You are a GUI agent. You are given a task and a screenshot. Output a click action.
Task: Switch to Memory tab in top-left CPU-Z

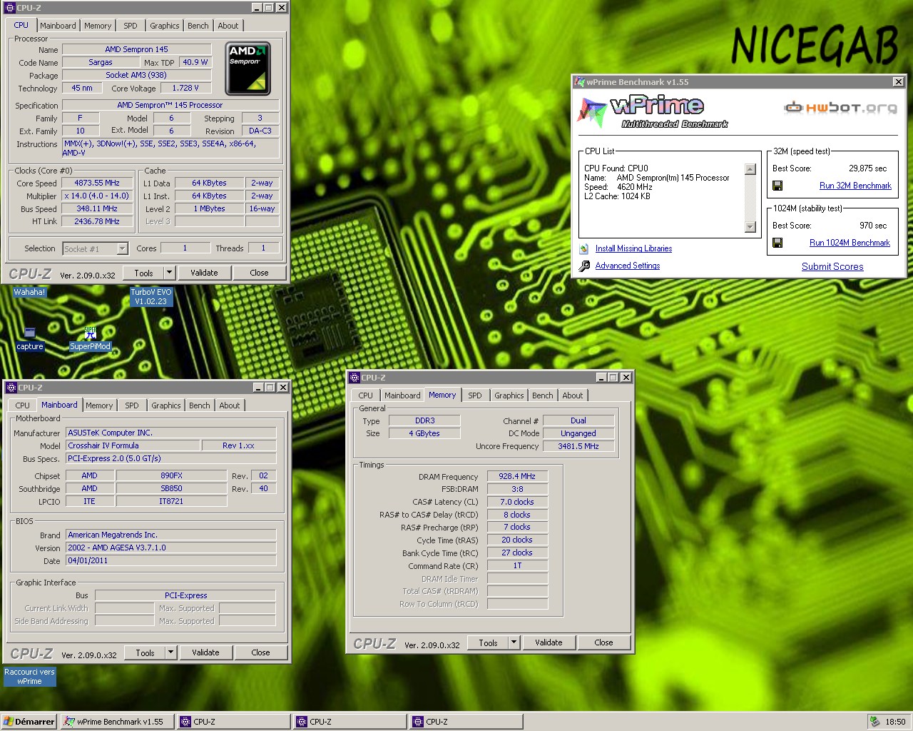point(98,26)
